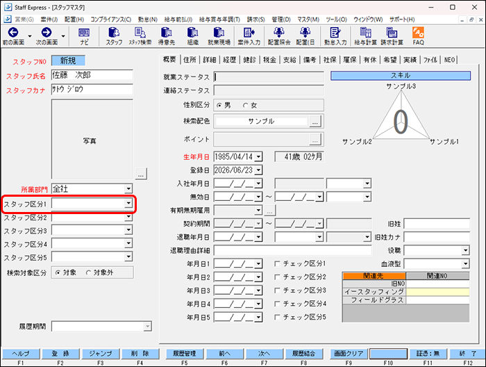The image size is (486, 367).
Task: Open the 登録日 date dropdown
Action: (258, 170)
